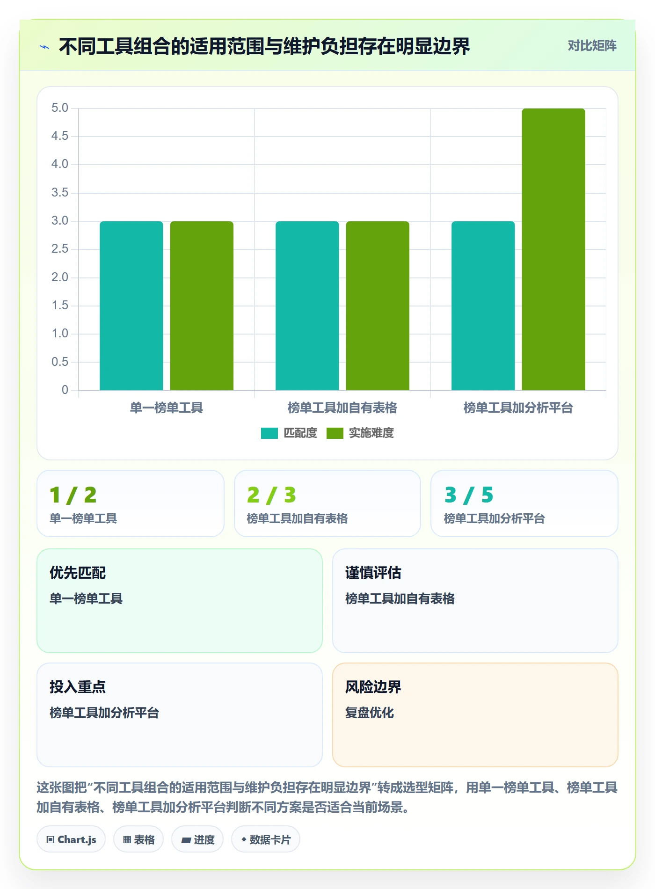Click the Chart.js chip square icon
Image resolution: width=655 pixels, height=889 pixels.
pyautogui.click(x=51, y=840)
